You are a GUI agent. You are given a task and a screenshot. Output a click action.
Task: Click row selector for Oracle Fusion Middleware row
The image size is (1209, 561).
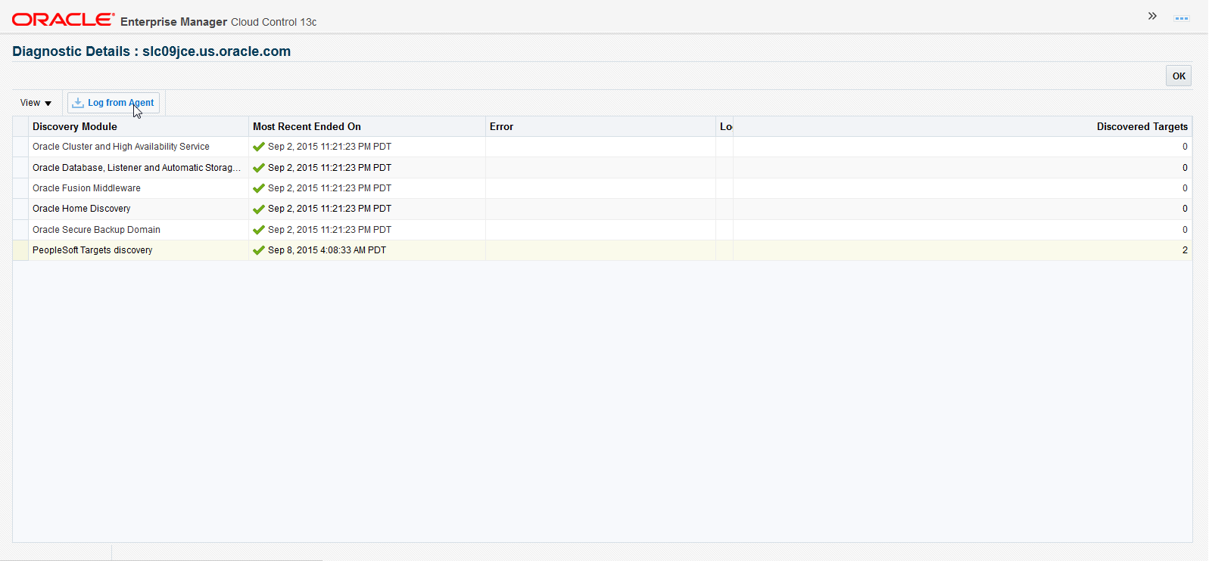[x=20, y=188]
